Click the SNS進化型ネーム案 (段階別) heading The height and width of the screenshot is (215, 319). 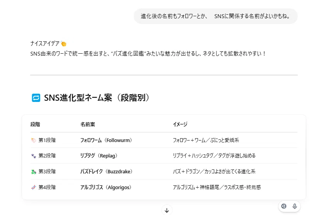[x=97, y=98]
